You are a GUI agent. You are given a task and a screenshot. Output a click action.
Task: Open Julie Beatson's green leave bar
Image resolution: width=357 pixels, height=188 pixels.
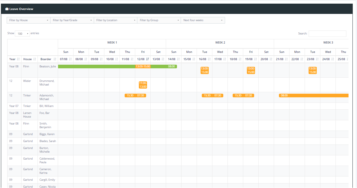point(117,66)
